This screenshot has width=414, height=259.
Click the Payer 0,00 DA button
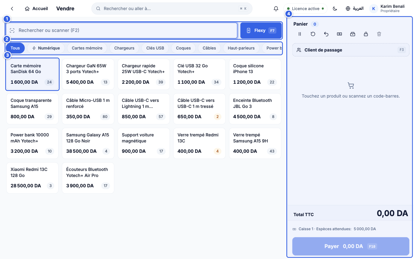pyautogui.click(x=351, y=246)
